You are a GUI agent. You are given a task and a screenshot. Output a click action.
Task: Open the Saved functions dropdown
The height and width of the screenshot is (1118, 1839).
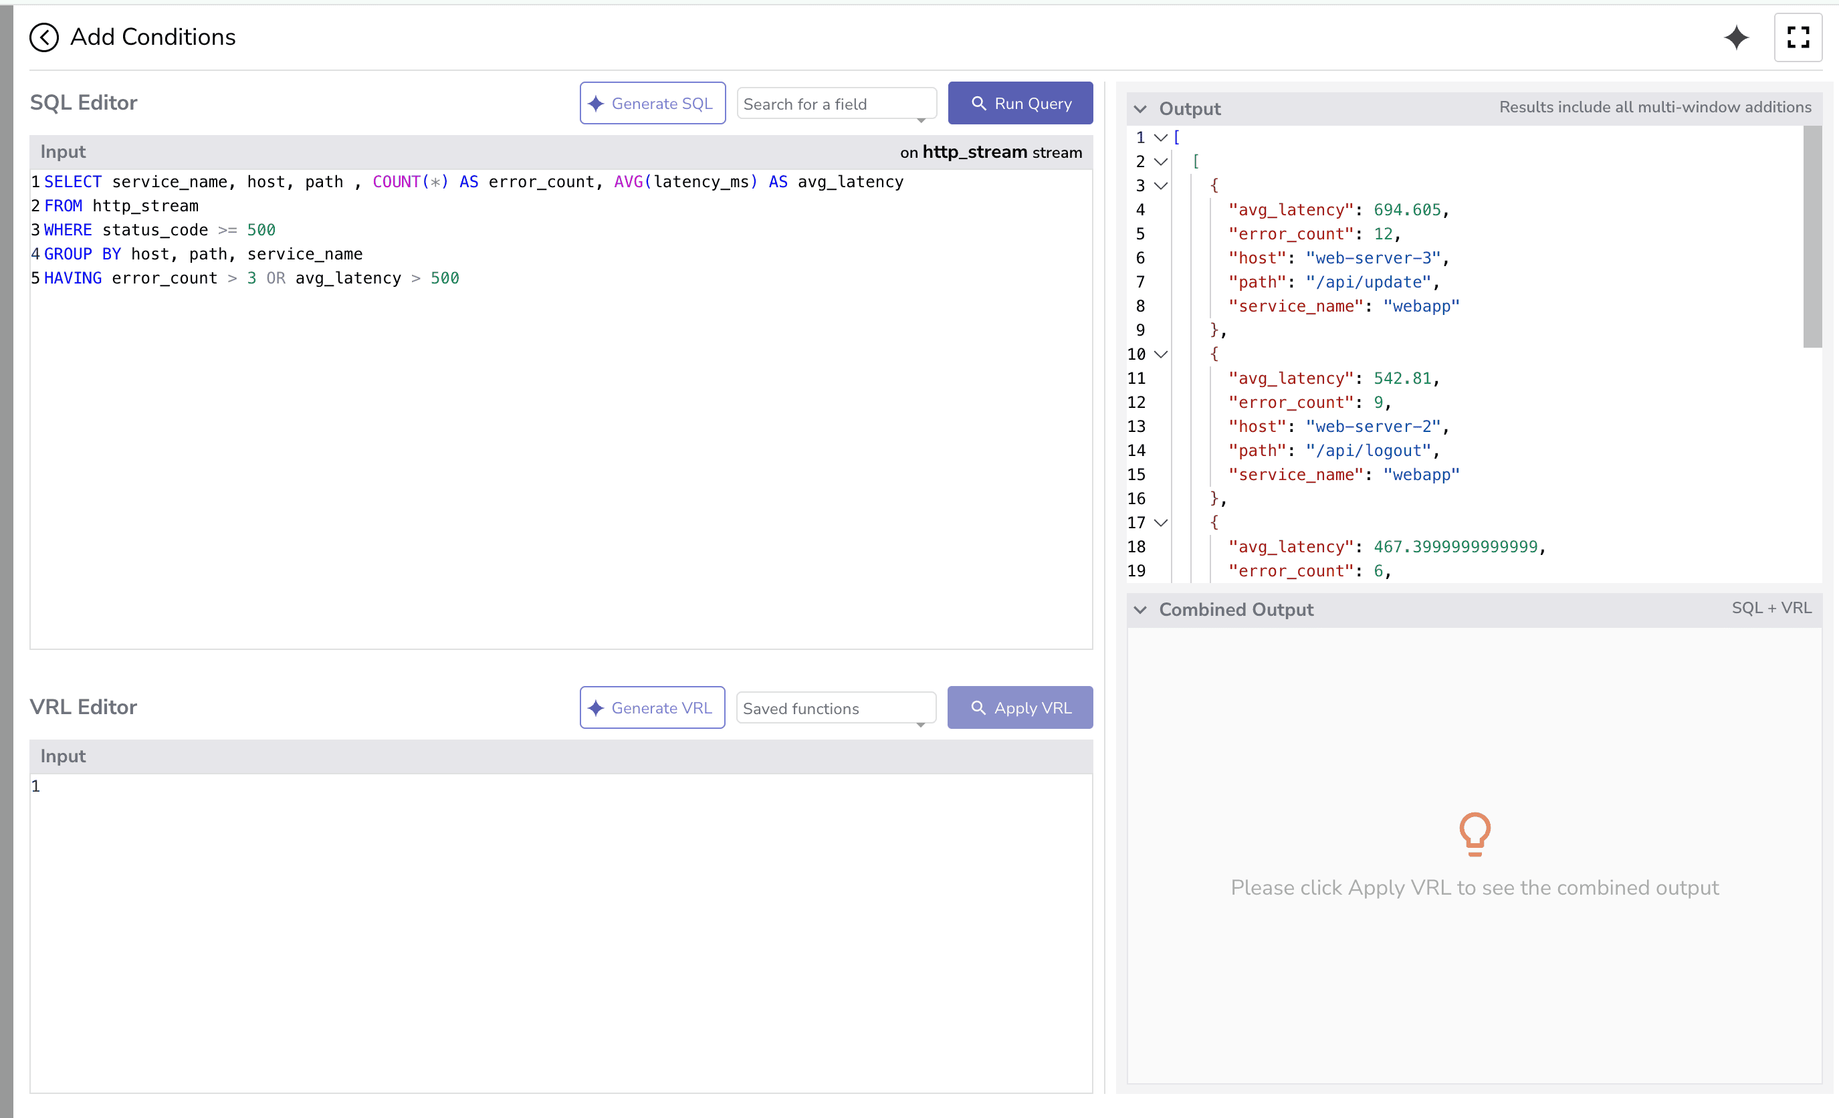pos(835,707)
